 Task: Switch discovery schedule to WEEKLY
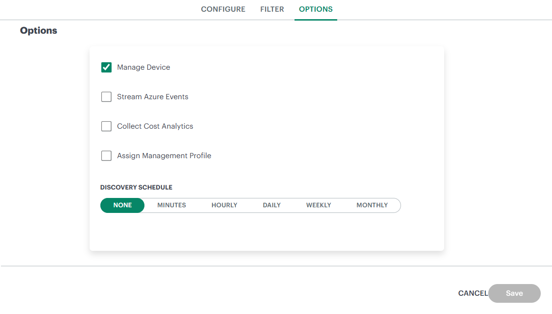(x=318, y=205)
